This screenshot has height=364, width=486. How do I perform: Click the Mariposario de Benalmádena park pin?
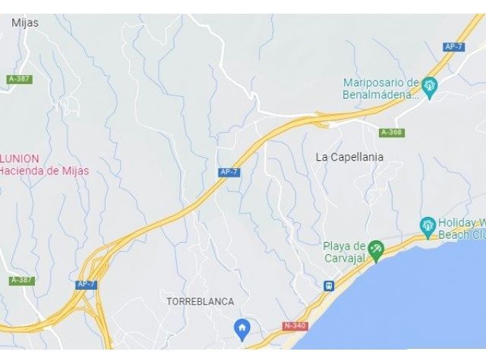point(429,88)
